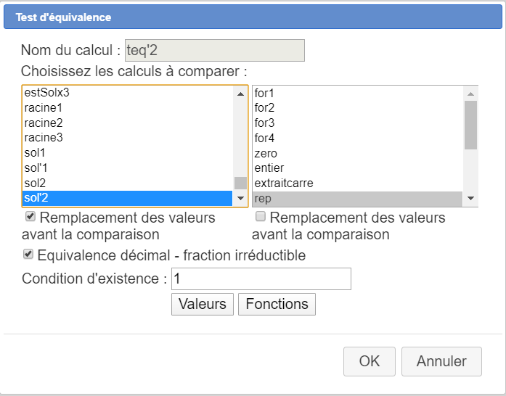506x396 pixels.
Task: Choose 'sol1' in left list
Action: (35, 153)
